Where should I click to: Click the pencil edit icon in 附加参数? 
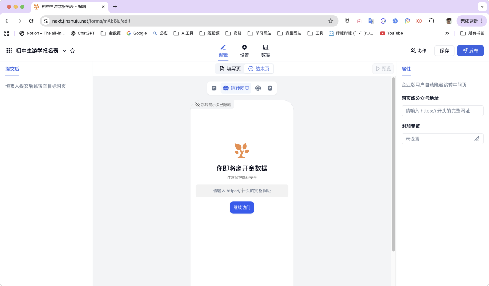coord(477,139)
